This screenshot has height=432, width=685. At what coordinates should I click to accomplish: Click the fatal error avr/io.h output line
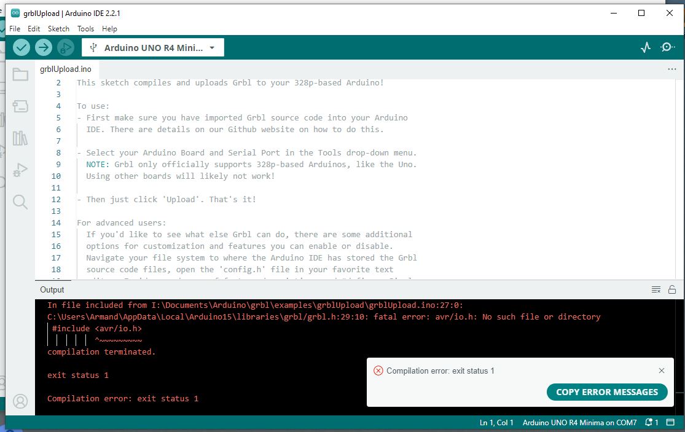coord(324,316)
